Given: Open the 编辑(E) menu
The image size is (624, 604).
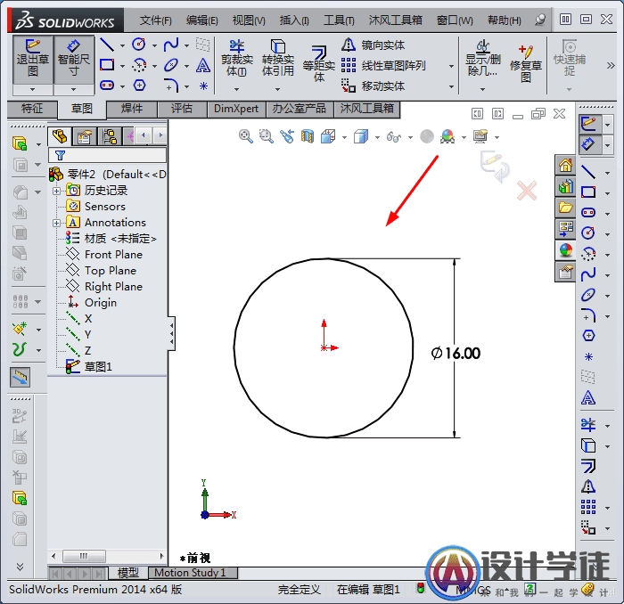Looking at the screenshot, I should [x=201, y=20].
